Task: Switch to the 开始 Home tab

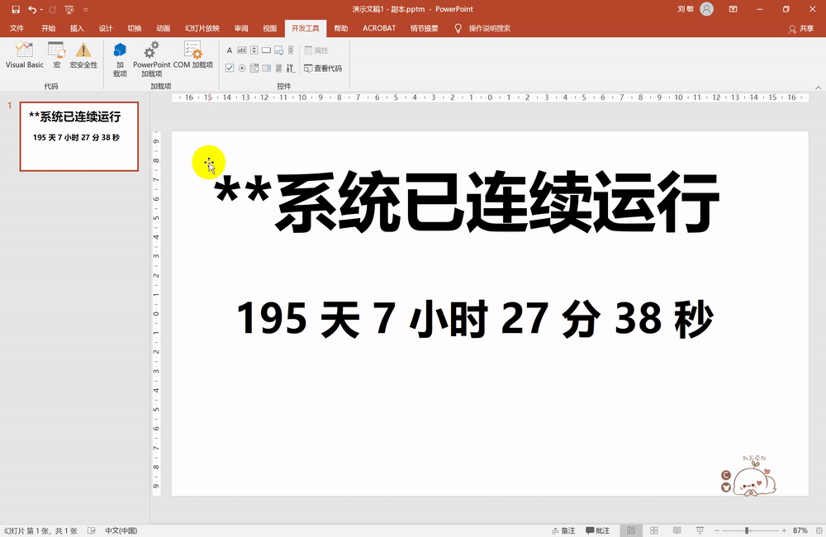Action: pyautogui.click(x=49, y=28)
